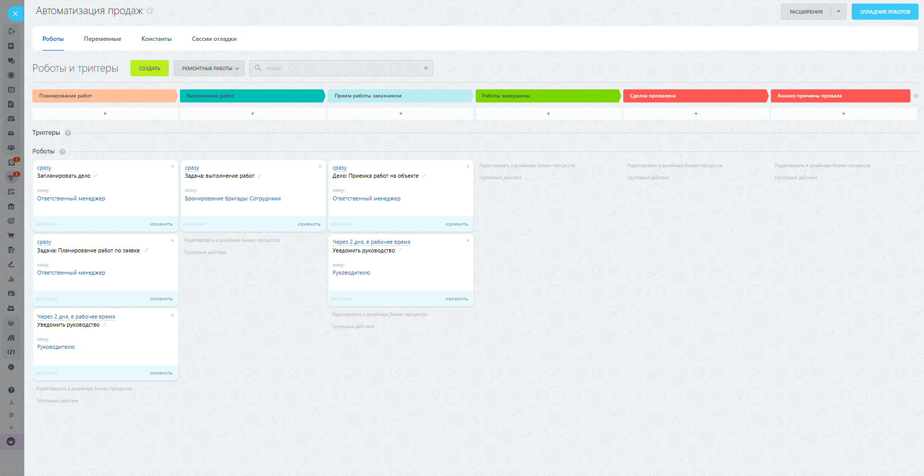Open the mail envelope icon in sidebar
This screenshot has height=476, width=924.
click(11, 133)
